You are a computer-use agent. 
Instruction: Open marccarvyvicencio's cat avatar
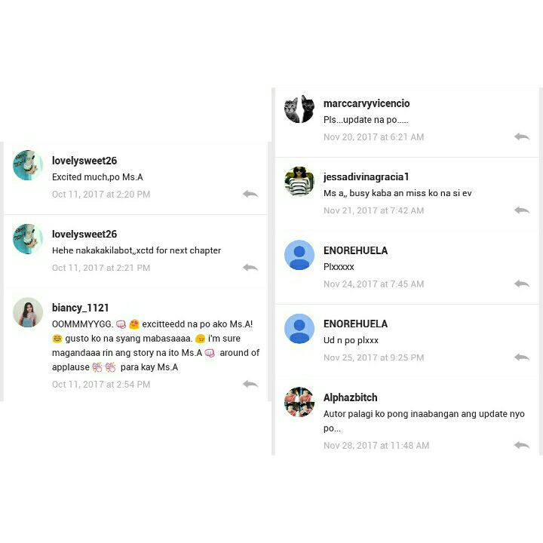coord(299,109)
